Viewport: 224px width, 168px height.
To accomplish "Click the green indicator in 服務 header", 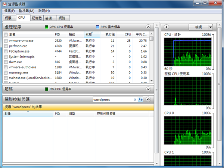I will [47, 89].
